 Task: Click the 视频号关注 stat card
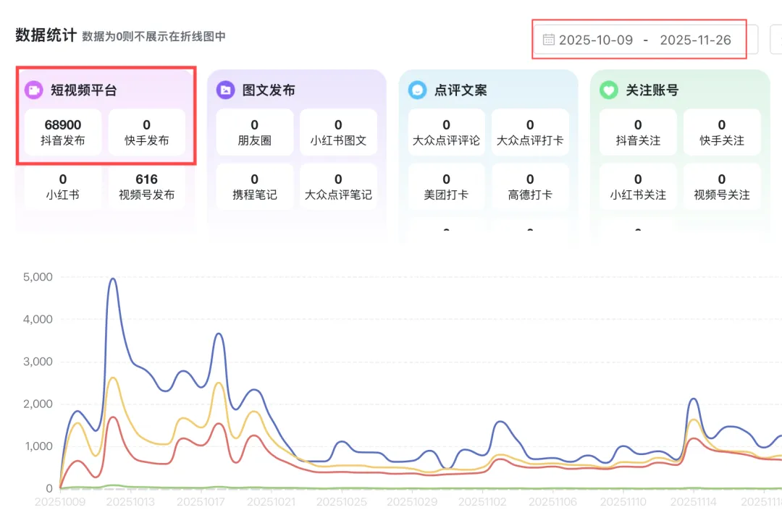click(x=721, y=186)
